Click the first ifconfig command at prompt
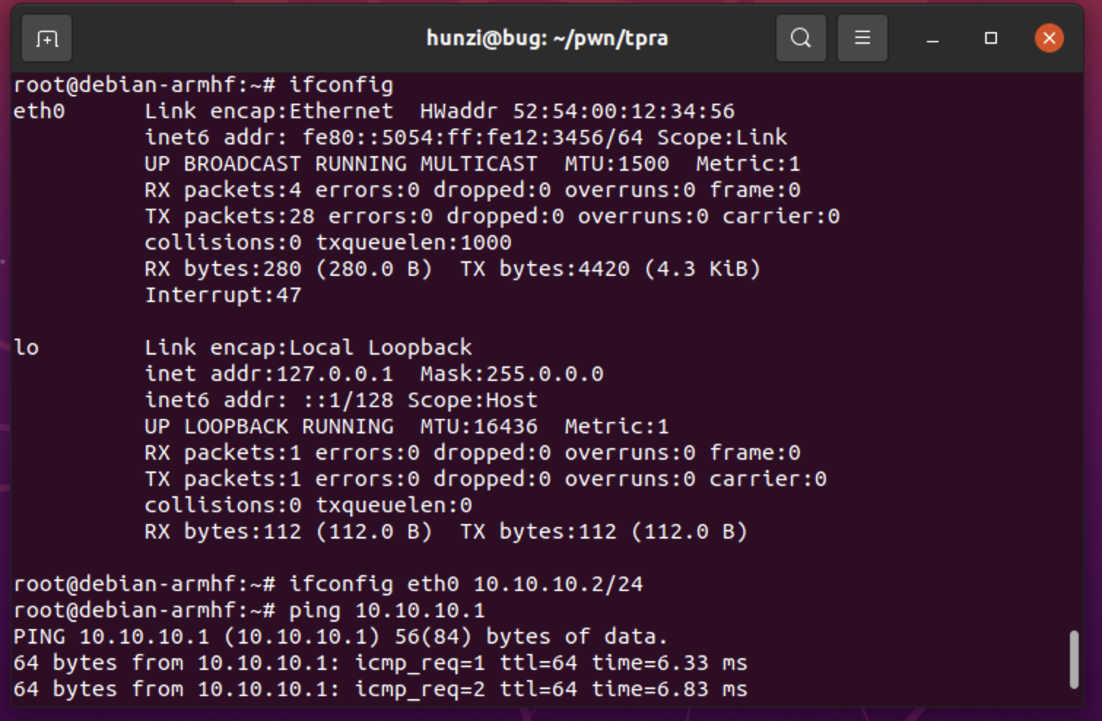Image resolution: width=1102 pixels, height=721 pixels. pyautogui.click(x=341, y=85)
